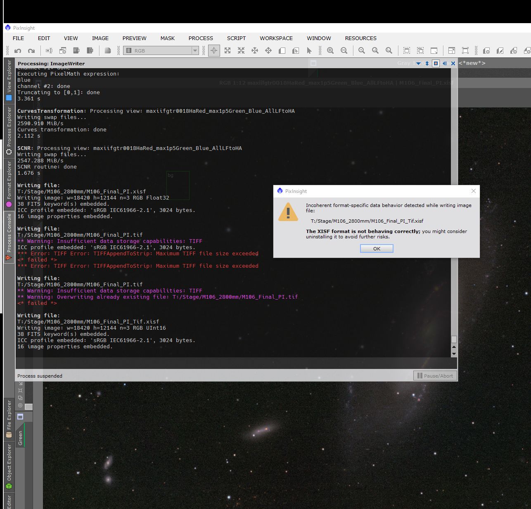Click the overlapping squares icon in side strip
Screen dimensions: 531x509
[x=20, y=398]
